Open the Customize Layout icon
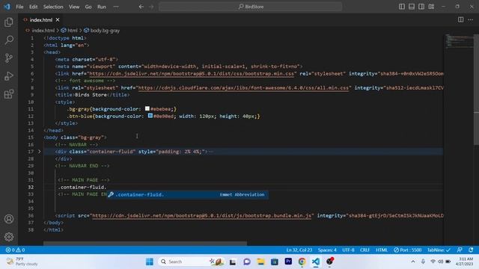The image size is (479, 269). click(x=431, y=7)
